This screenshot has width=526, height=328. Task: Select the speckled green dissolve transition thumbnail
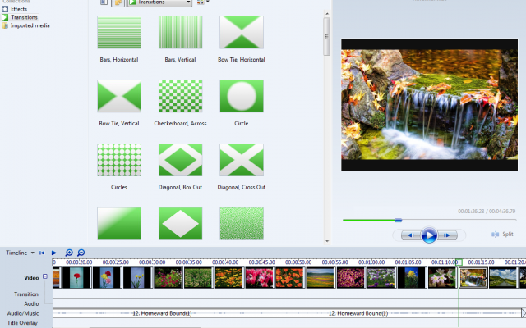(242, 224)
